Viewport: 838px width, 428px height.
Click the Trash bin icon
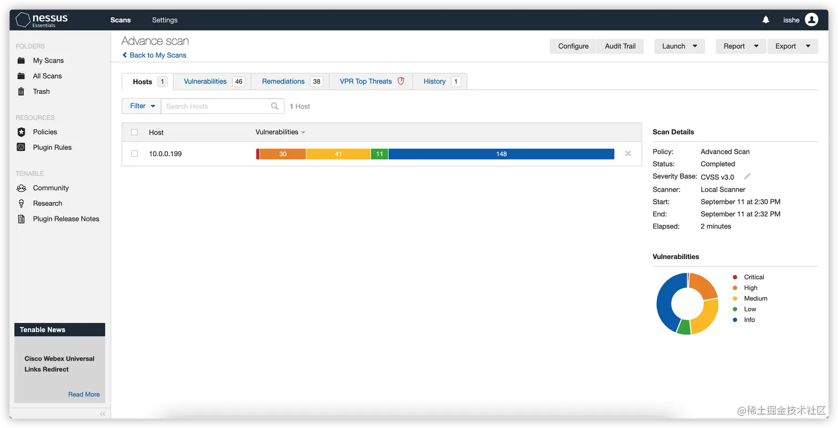(x=21, y=91)
